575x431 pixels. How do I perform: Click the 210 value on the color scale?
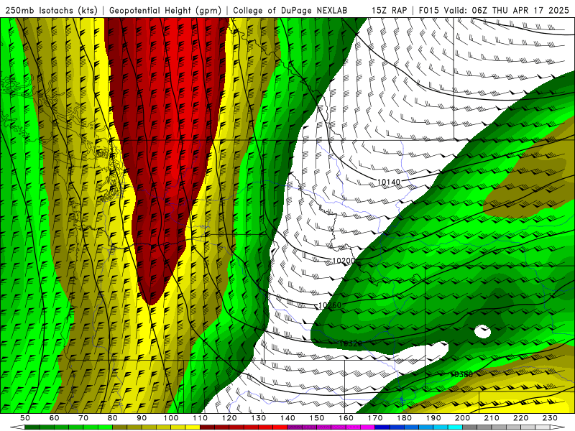click(x=492, y=418)
